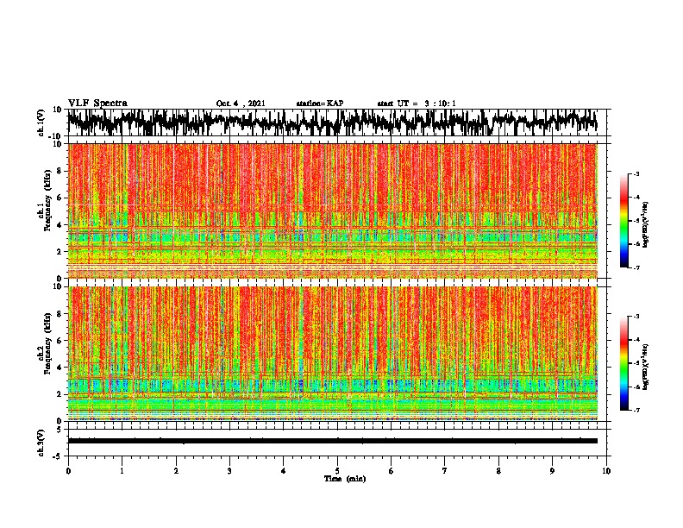Screen dimensions: 683x528
Task: Click the ch.1 PSD color scale bar
Action: tap(623, 221)
